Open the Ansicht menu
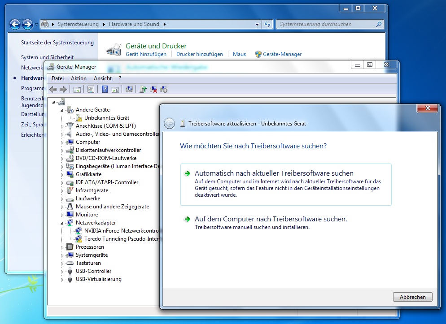The height and width of the screenshot is (324, 446). click(103, 78)
